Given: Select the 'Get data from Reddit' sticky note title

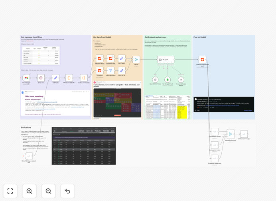Looking at the screenshot, I should pos(102,37).
